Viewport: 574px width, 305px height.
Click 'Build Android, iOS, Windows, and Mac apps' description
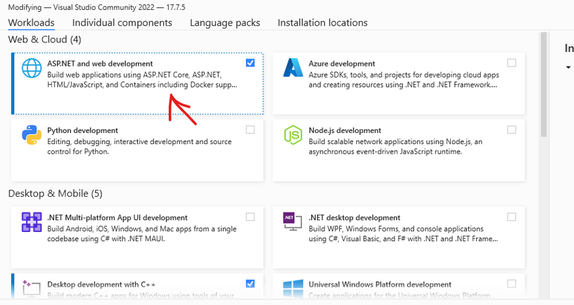click(x=142, y=234)
